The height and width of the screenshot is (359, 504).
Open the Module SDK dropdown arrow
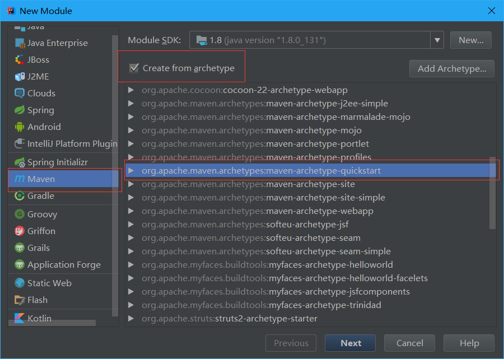point(437,40)
